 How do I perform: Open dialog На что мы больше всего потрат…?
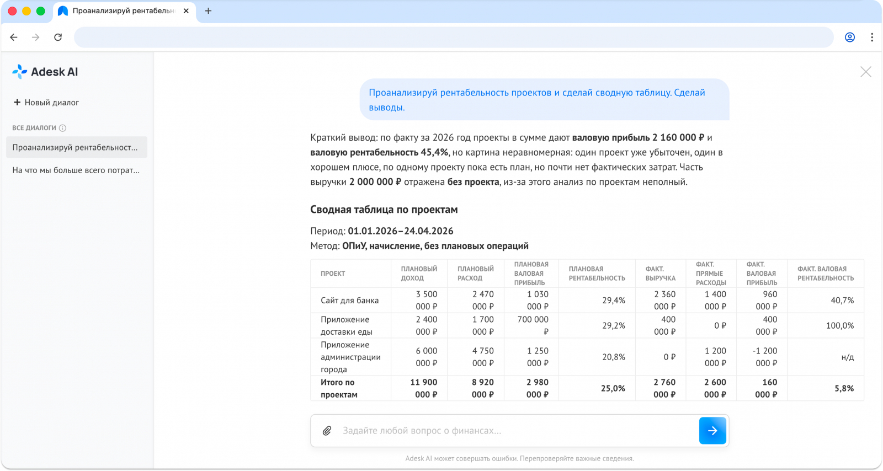[x=77, y=170]
